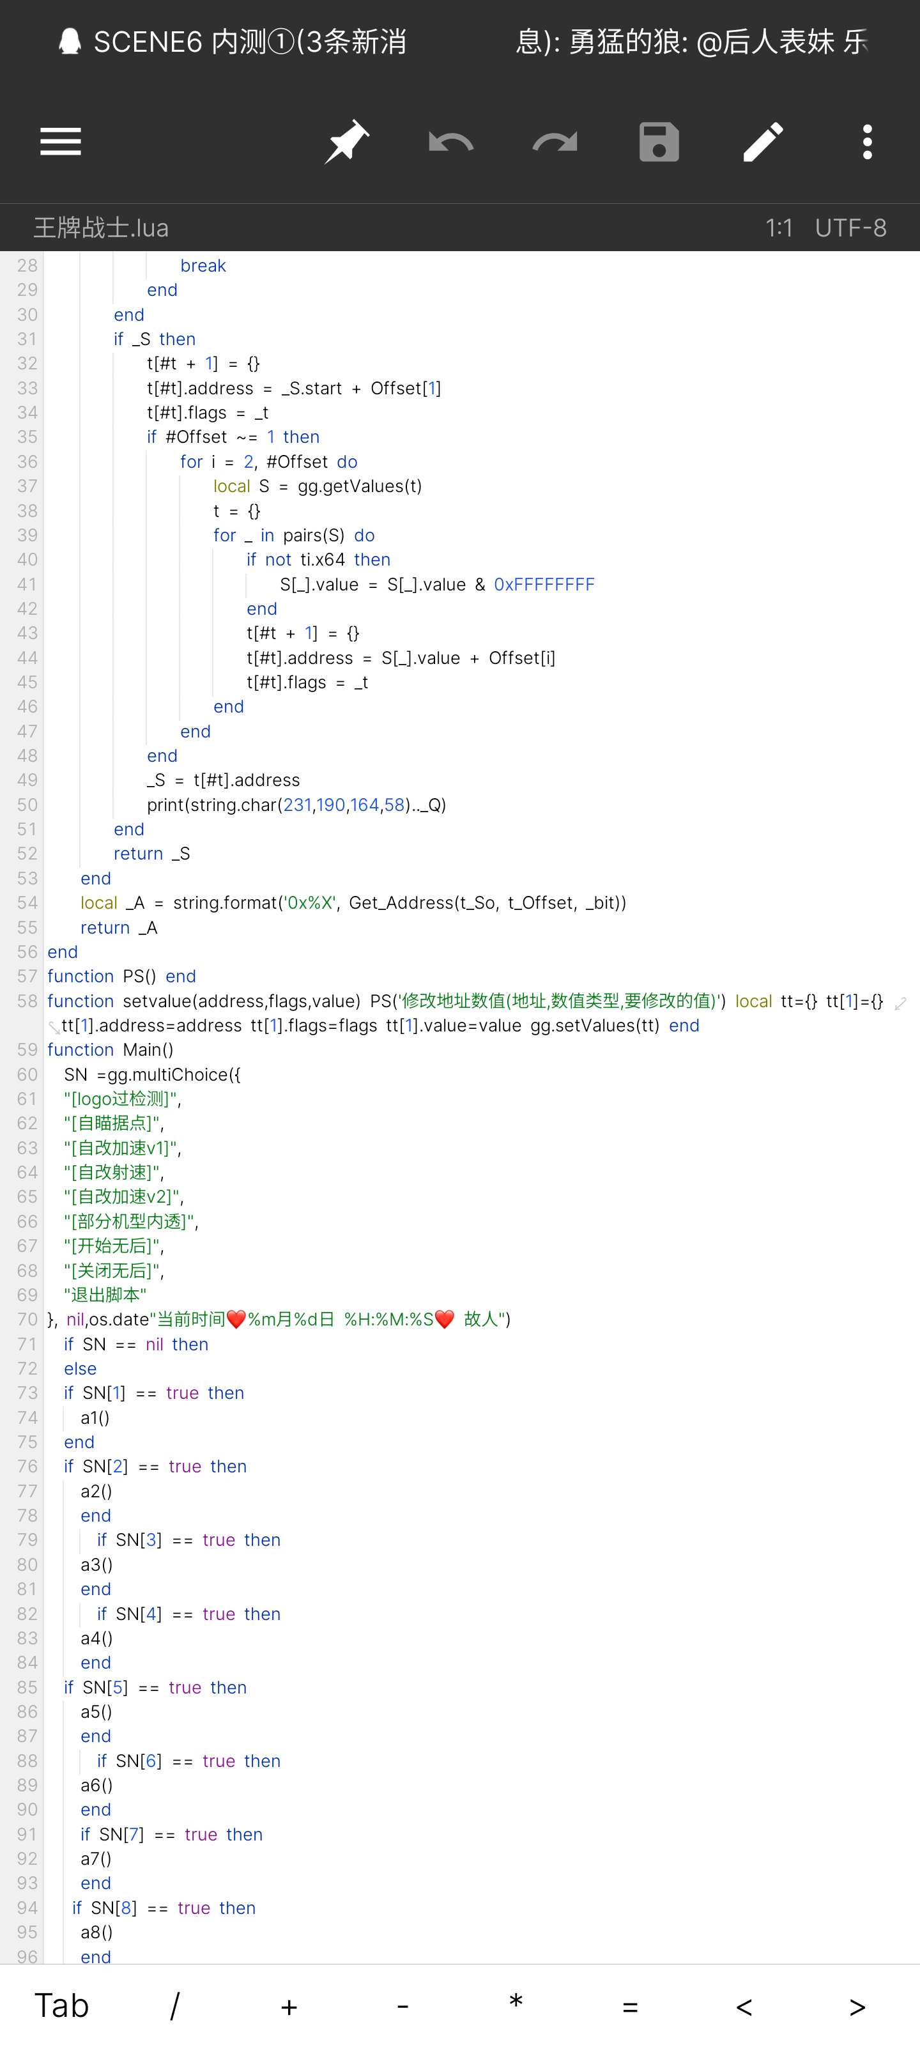Tap 'return _S' on line 52
Viewport: 920px width, 2045px height.
click(151, 853)
